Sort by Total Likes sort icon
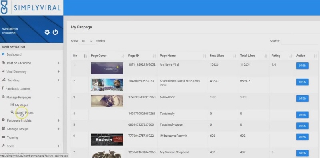The image size is (320, 158). pos(266,56)
